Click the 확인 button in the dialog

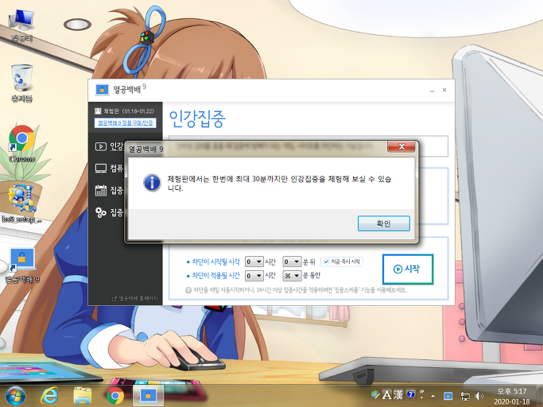pos(384,223)
